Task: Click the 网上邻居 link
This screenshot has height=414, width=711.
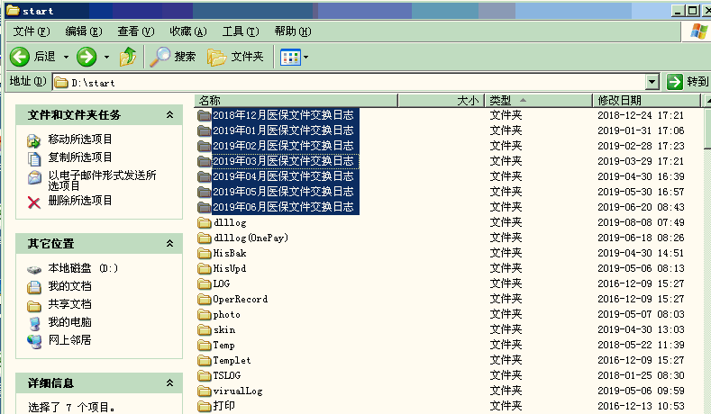Action: tap(69, 339)
